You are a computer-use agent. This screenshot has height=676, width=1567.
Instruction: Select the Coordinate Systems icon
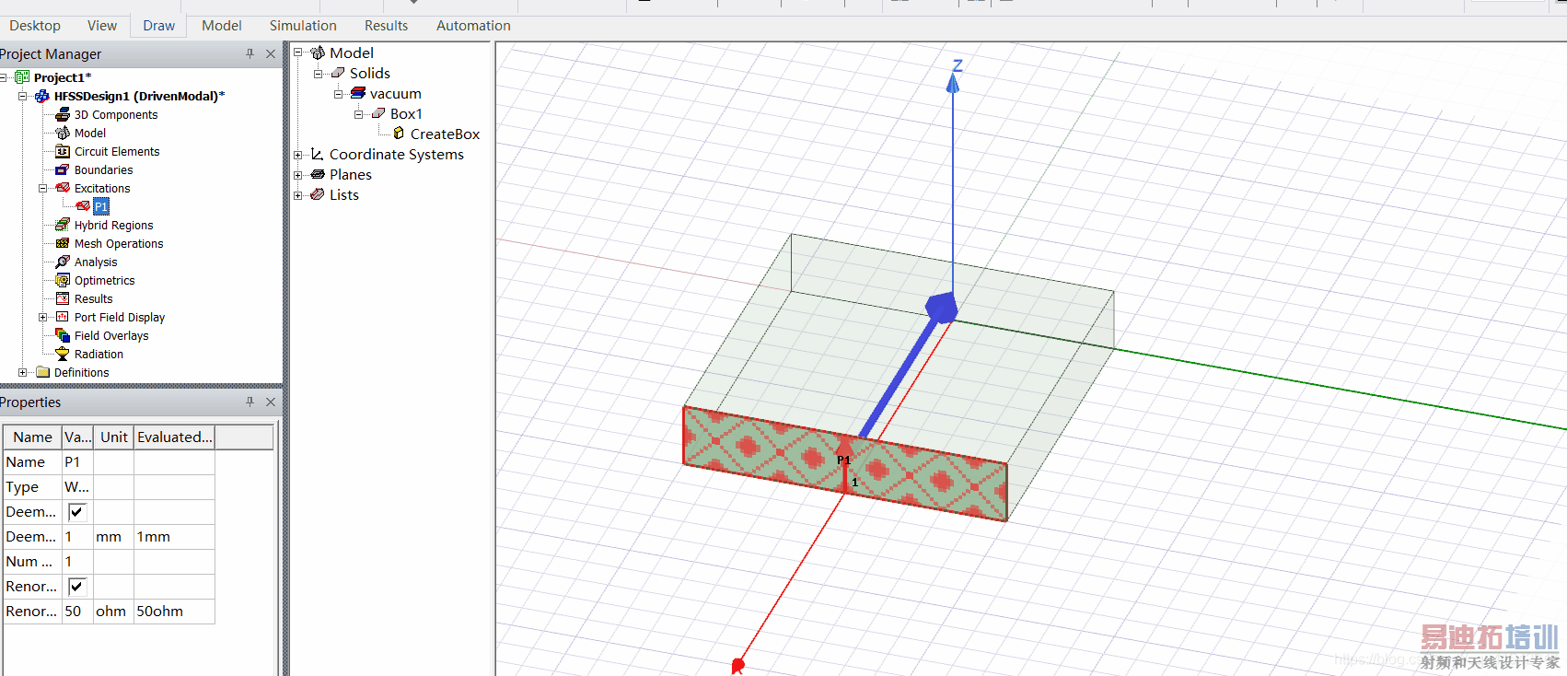pos(318,154)
